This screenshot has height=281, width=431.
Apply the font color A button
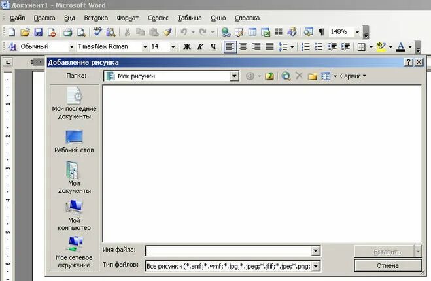pyautogui.click(x=401, y=47)
